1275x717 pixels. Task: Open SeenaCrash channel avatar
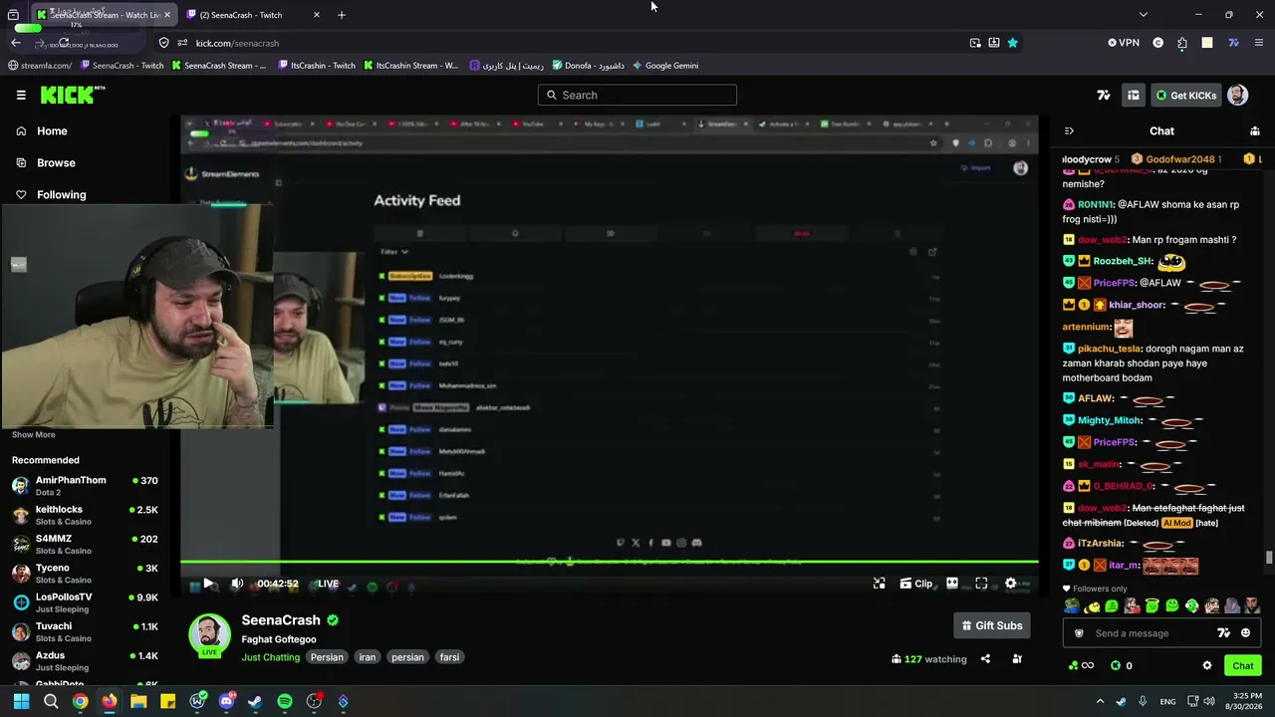pyautogui.click(x=209, y=634)
